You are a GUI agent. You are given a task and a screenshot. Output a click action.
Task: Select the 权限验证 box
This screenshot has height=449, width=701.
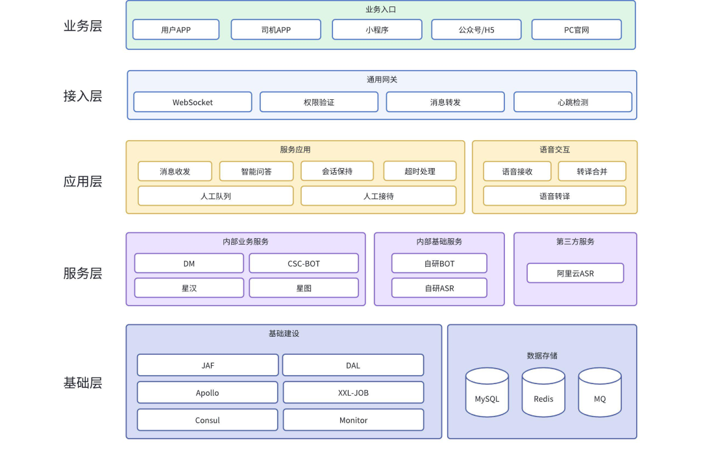[x=319, y=102]
